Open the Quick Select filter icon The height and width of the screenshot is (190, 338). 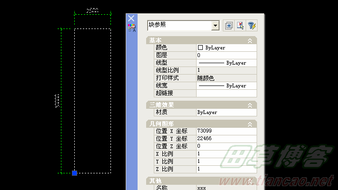click(x=251, y=26)
